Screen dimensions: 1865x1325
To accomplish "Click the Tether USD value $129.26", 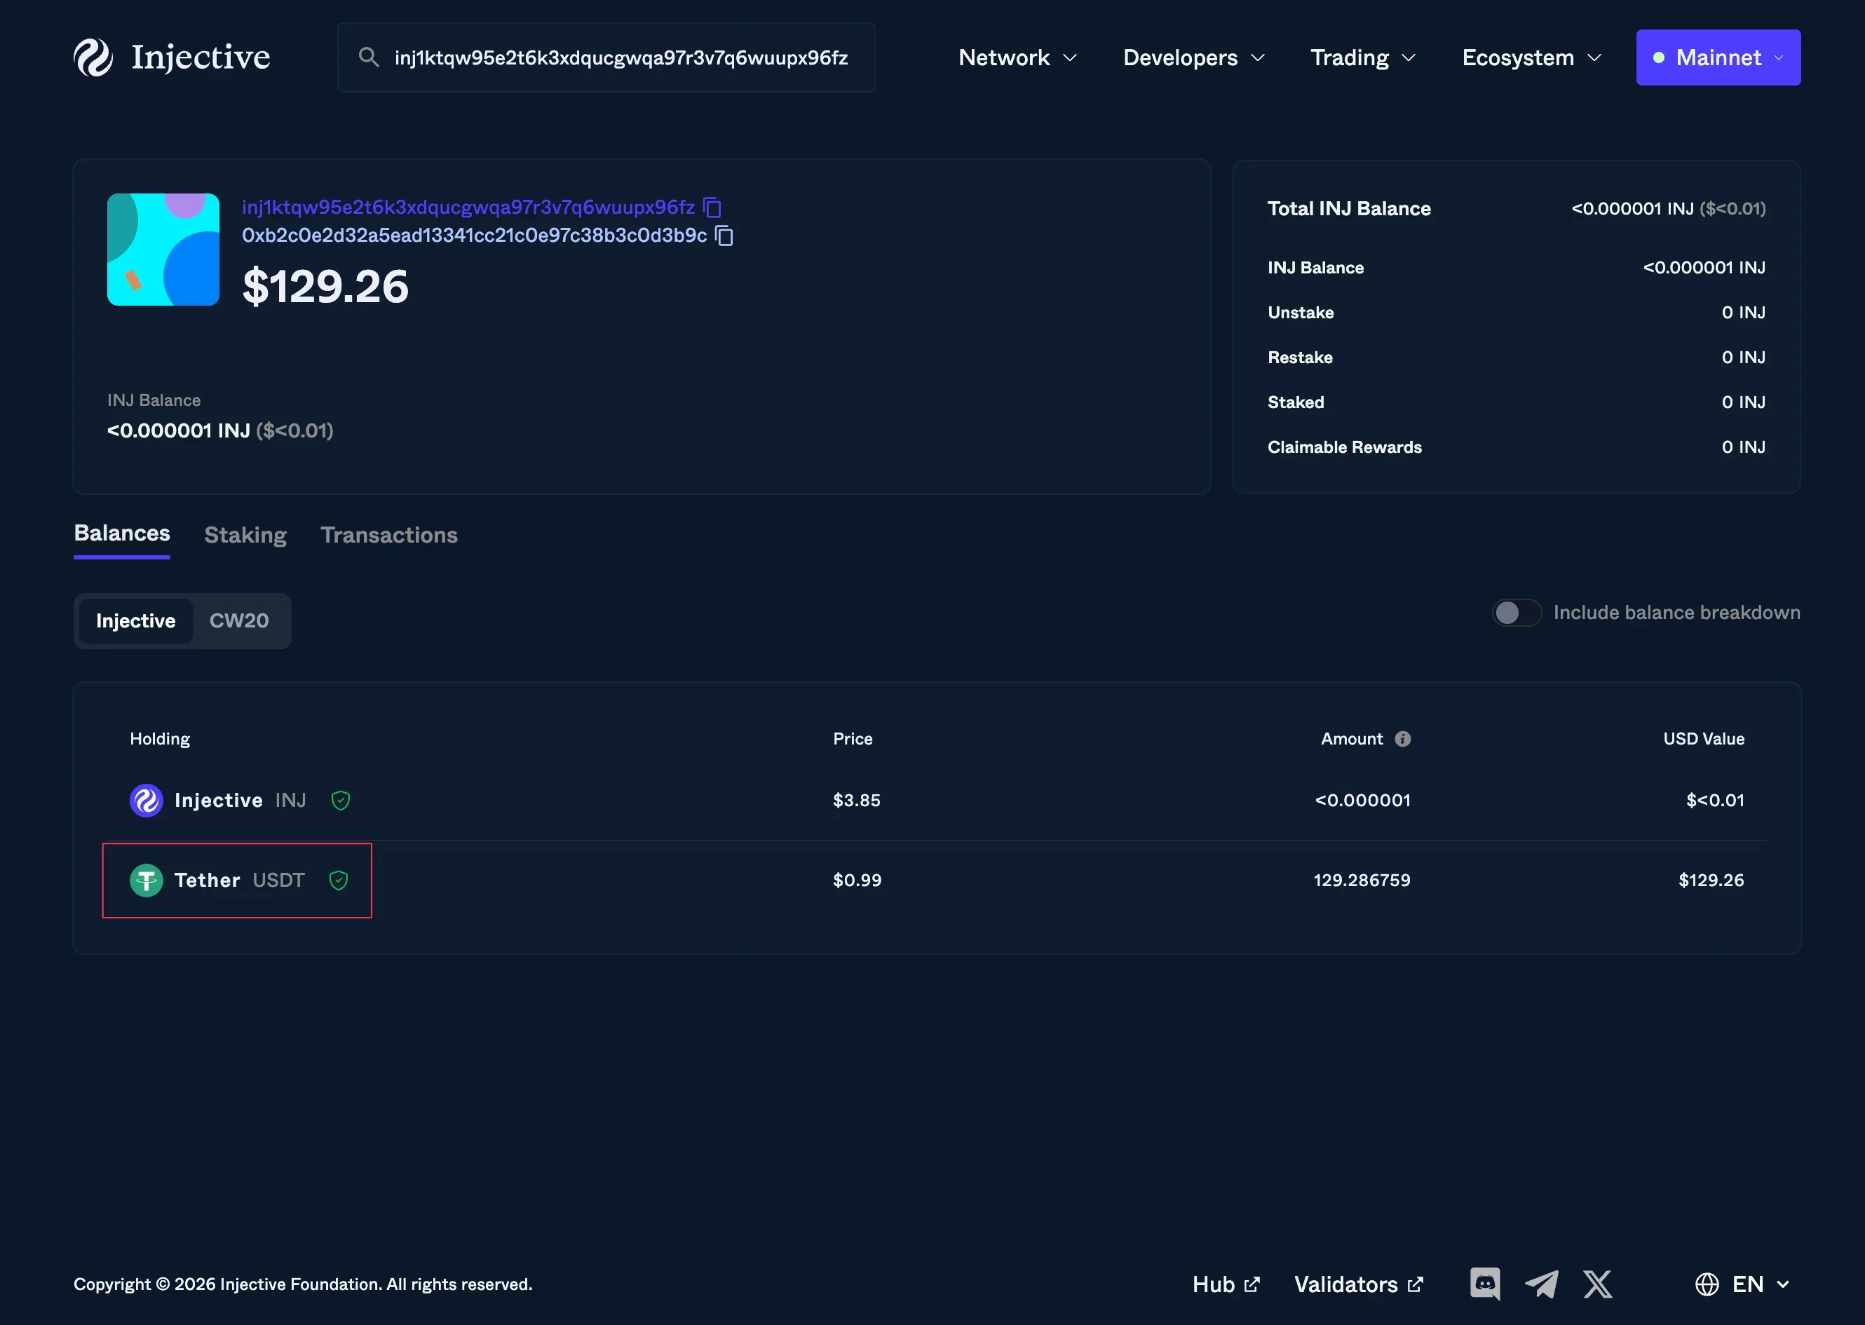I will (1711, 881).
